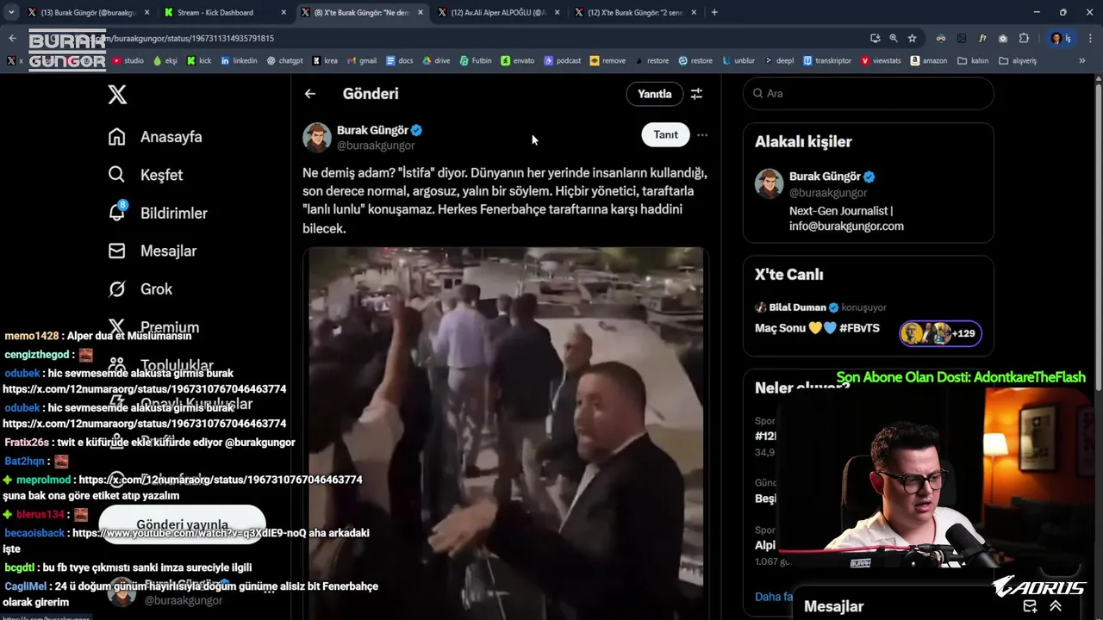Image resolution: width=1103 pixels, height=620 pixels.
Task: Open ekşi bookmark
Action: (165, 60)
